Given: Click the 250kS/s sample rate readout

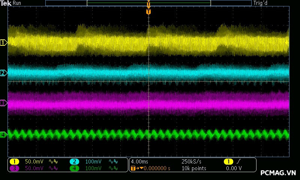Looking at the screenshot, I should coord(191,162).
